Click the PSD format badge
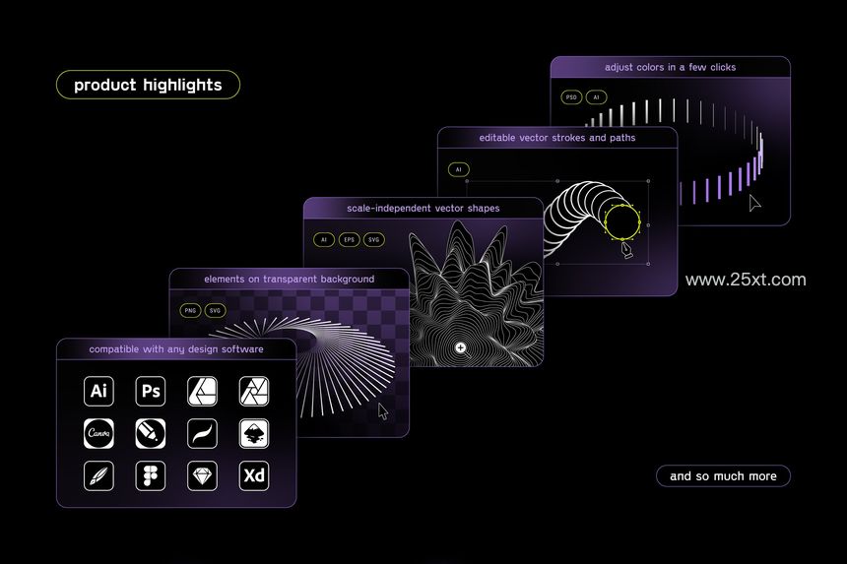This screenshot has width=847, height=564. point(571,97)
